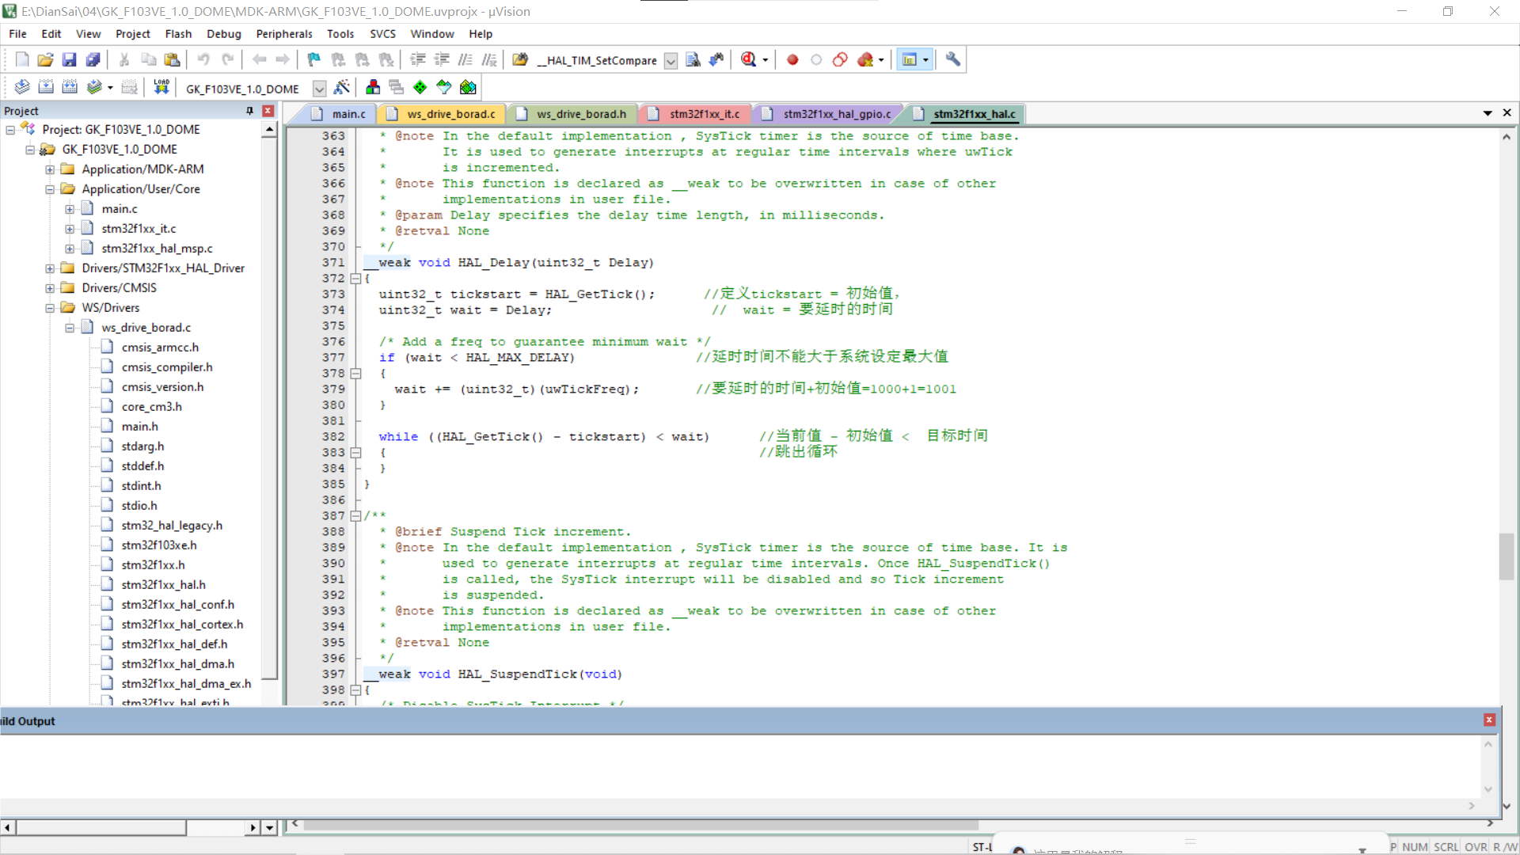The width and height of the screenshot is (1520, 855).
Task: Click the Download LOAD icon
Action: click(161, 87)
